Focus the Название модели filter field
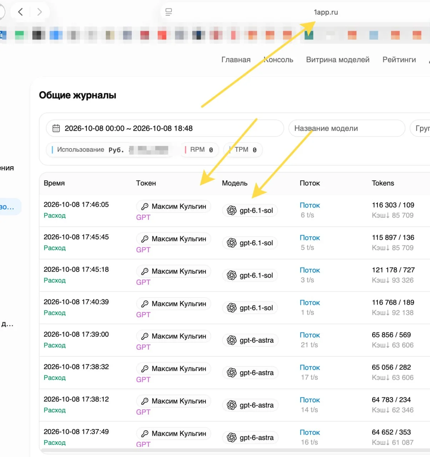Screen dimensions: 430x457 (347, 128)
